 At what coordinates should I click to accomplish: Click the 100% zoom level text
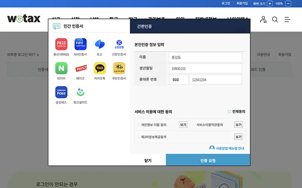click(x=279, y=4)
